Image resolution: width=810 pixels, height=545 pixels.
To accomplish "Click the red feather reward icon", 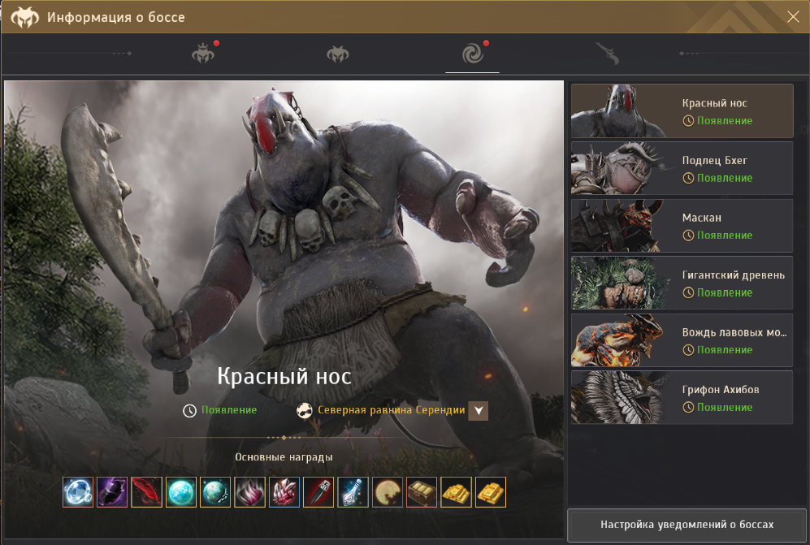I will pyautogui.click(x=146, y=492).
